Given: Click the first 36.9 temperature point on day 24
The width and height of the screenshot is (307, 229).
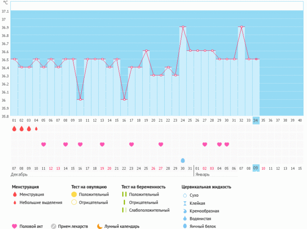Looking at the screenshot, I should [x=183, y=27].
